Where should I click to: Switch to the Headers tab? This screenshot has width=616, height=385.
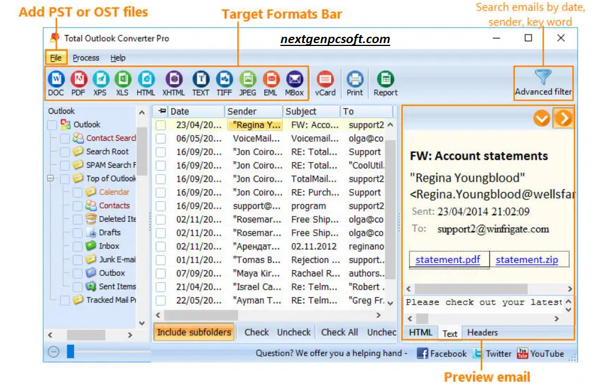tap(482, 332)
